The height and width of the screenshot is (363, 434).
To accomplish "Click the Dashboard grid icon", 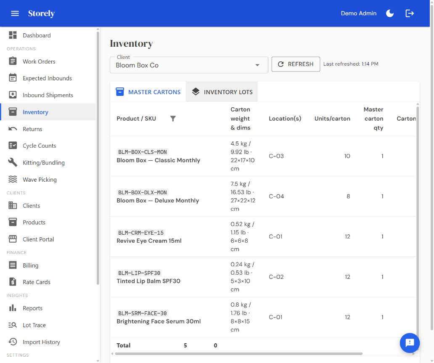I will coord(13,35).
